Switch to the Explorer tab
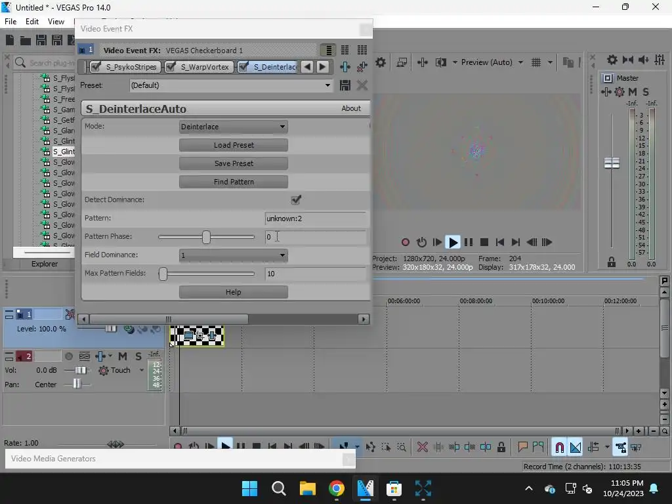Screen dimensions: 672x504 pyautogui.click(x=44, y=264)
